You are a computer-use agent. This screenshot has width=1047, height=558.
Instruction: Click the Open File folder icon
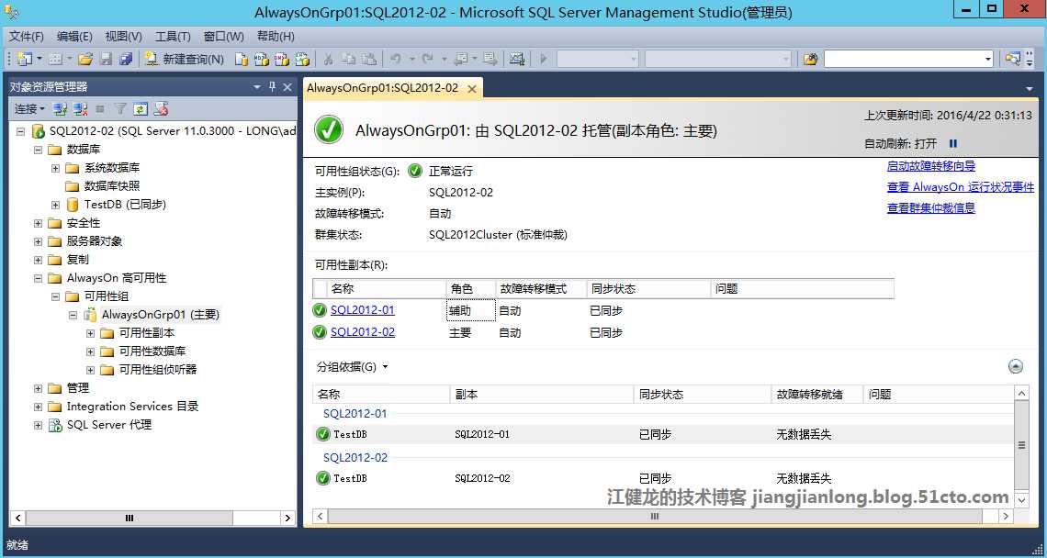click(84, 60)
